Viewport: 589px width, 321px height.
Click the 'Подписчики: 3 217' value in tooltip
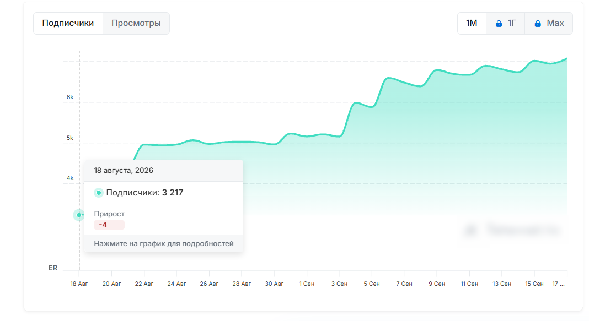[144, 193]
